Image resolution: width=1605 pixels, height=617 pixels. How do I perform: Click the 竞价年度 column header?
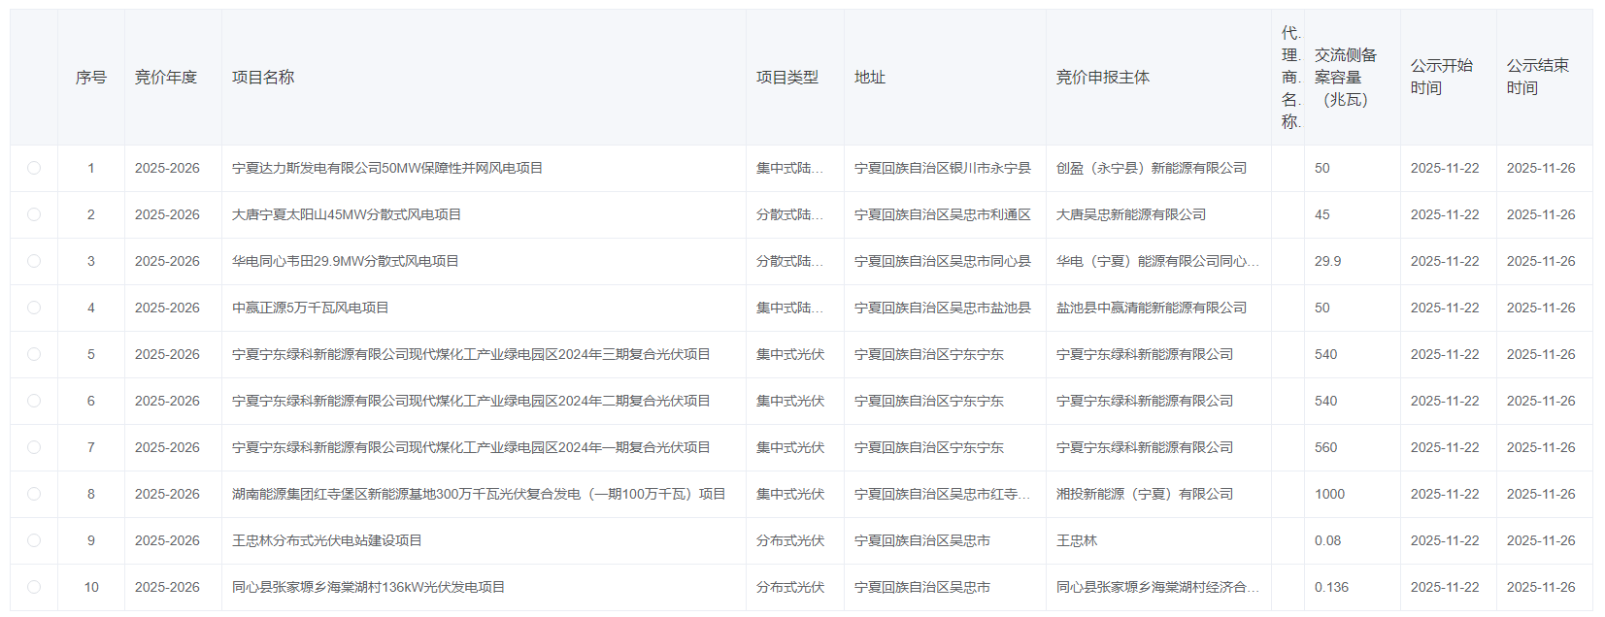point(166,78)
